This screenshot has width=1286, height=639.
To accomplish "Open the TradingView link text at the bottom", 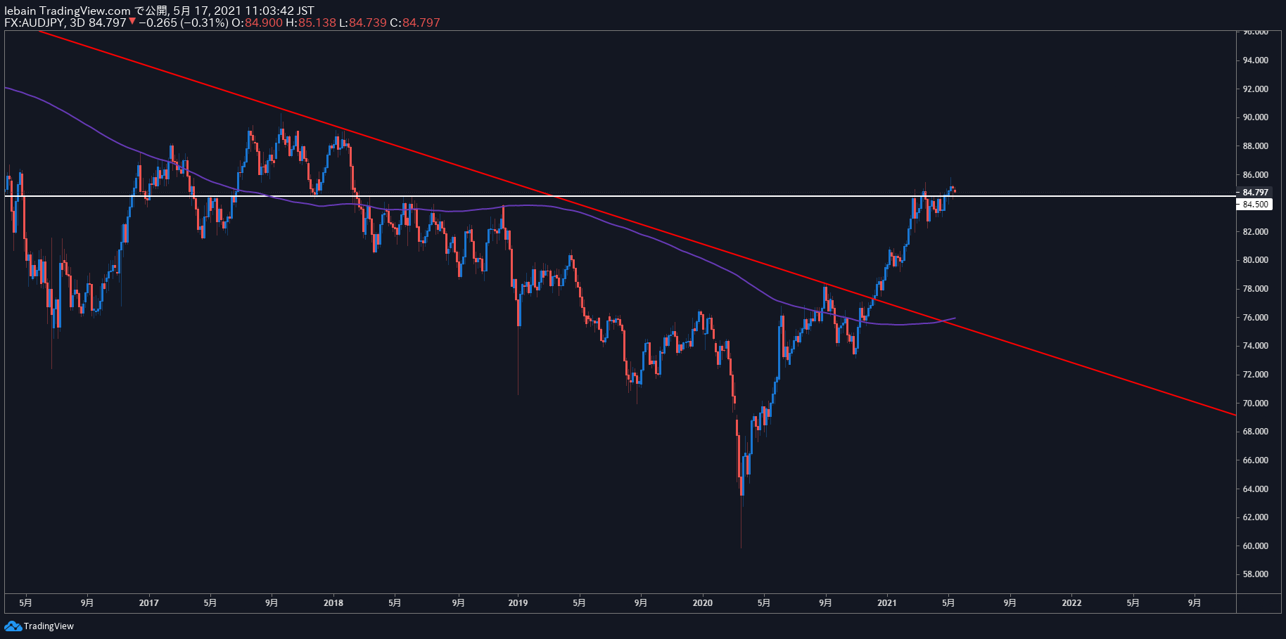I will pos(49,626).
